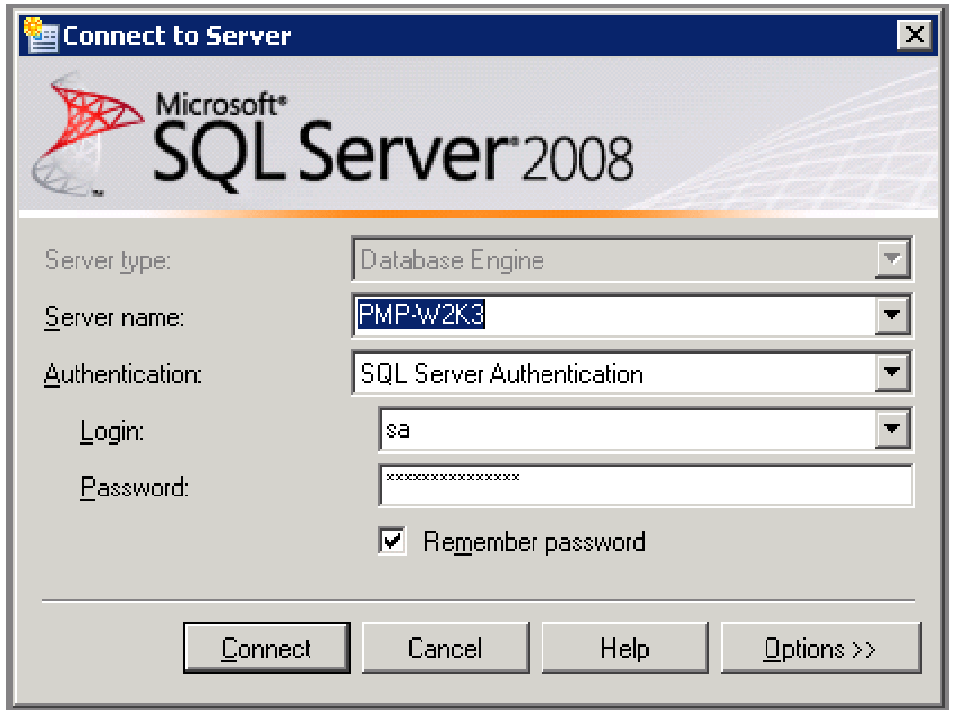This screenshot has height=714, width=955.
Task: Open the Authentication dropdown arrow
Action: tap(892, 372)
